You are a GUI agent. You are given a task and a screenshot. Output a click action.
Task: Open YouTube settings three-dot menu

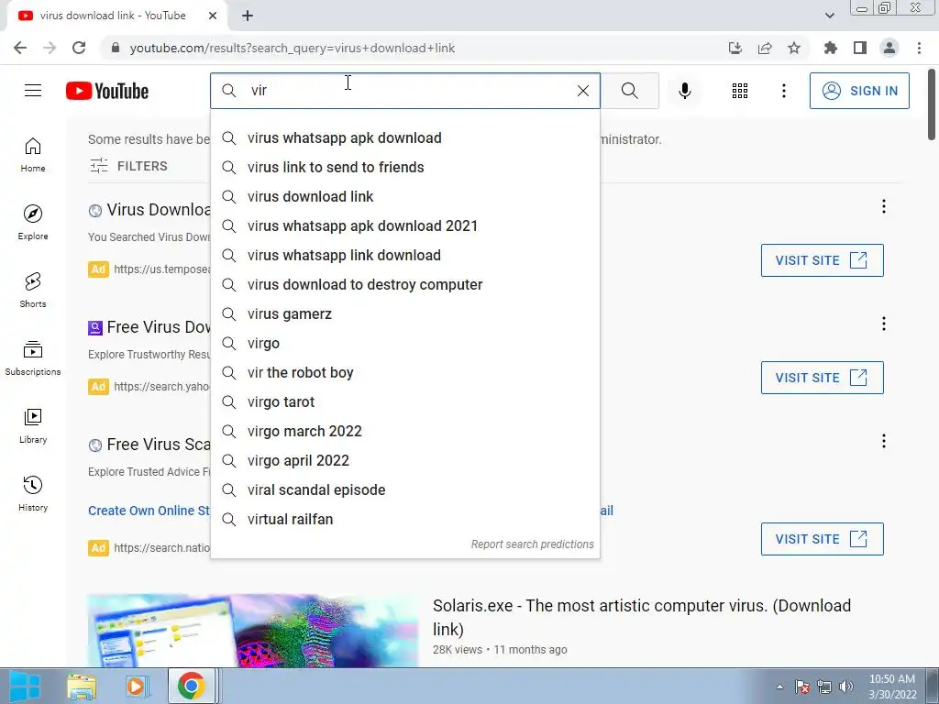[783, 91]
